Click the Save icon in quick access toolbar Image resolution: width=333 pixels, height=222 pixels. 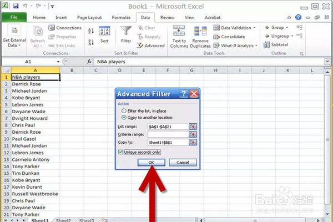[16, 6]
